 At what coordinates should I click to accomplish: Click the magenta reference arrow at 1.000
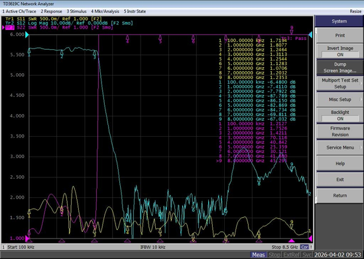[x=27, y=238]
